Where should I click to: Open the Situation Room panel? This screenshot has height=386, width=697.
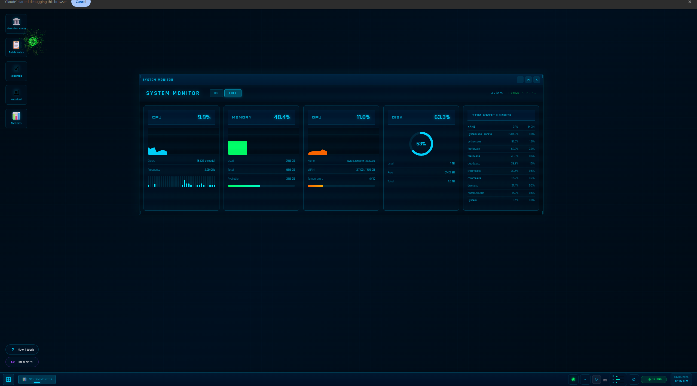pos(16,23)
